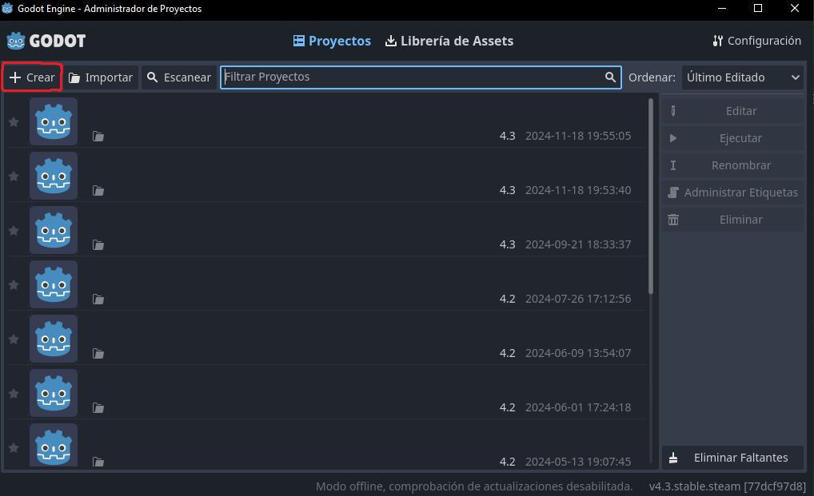Image resolution: width=814 pixels, height=496 pixels.
Task: Click the Godot icon in title bar
Action: [7, 8]
